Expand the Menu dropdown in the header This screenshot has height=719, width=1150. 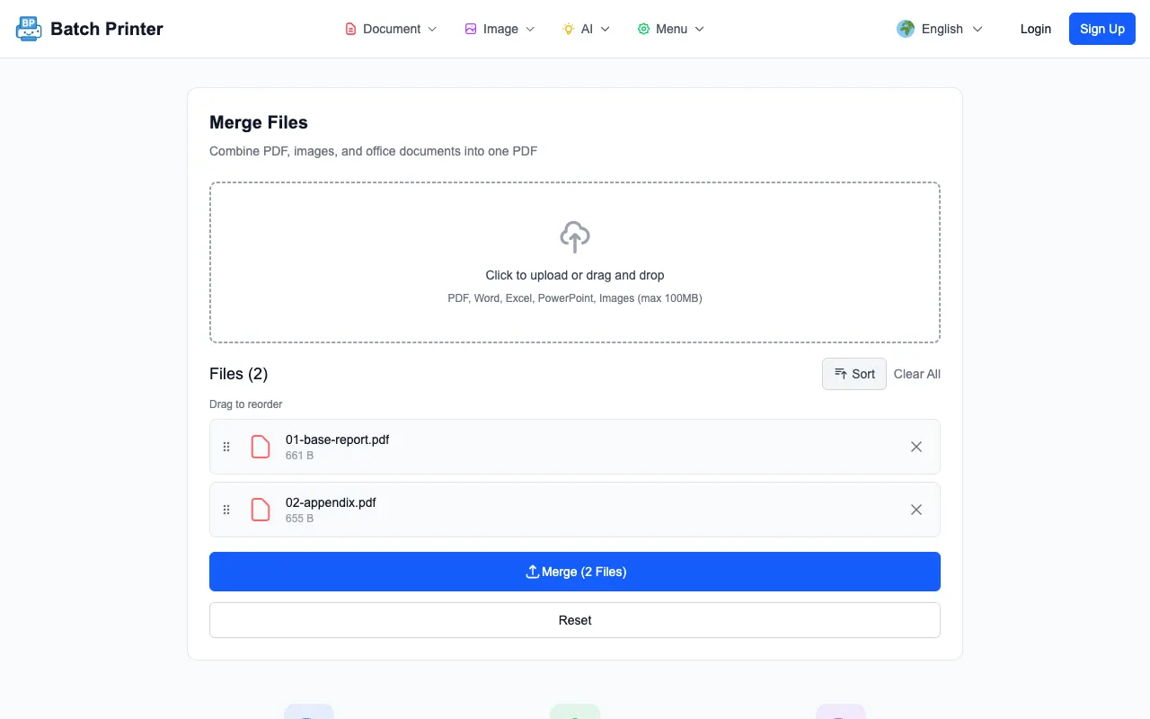pyautogui.click(x=671, y=29)
